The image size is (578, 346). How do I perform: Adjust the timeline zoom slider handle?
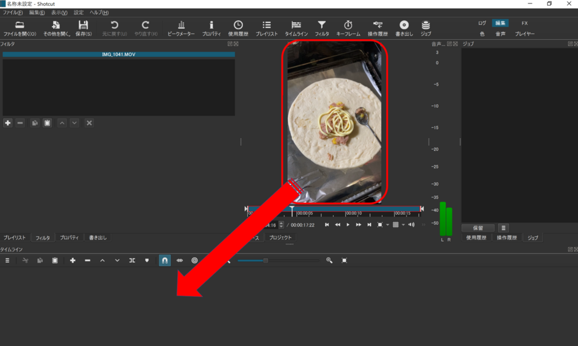pos(265,261)
